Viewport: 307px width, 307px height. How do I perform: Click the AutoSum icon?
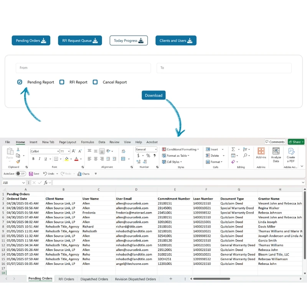(233, 149)
